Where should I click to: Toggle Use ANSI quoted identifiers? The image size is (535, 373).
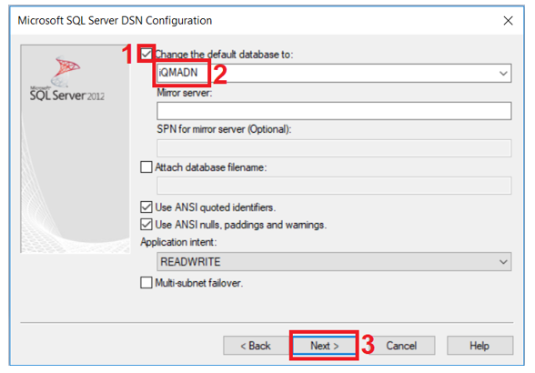pos(146,207)
